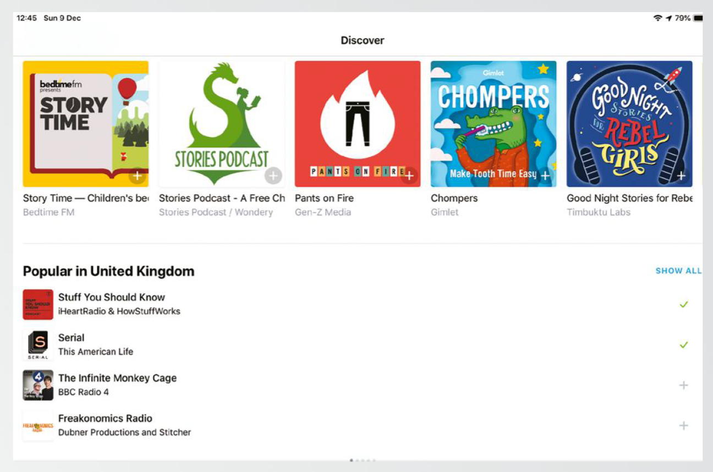Tap plus icon on Stories Podcast artwork
Screen dimensions: 713x472
click(x=273, y=176)
